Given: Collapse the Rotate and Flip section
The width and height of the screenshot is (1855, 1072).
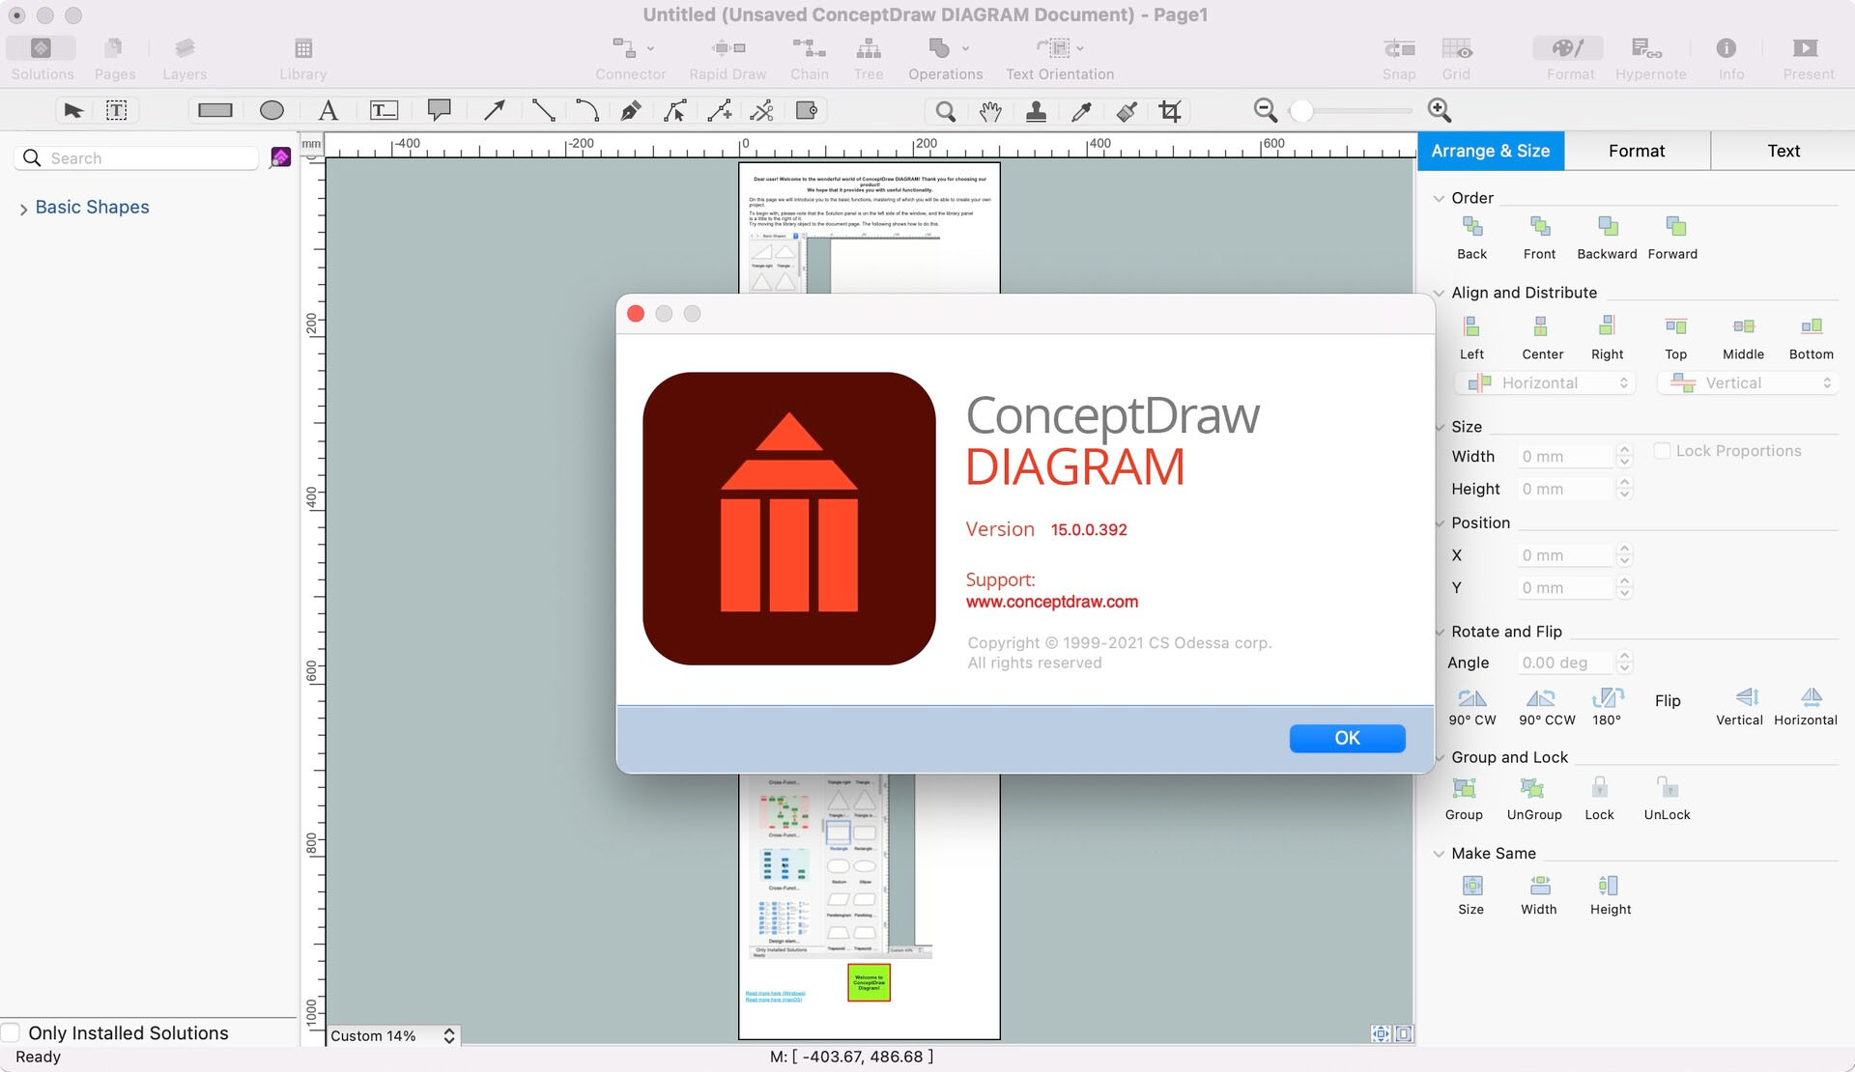Looking at the screenshot, I should [x=1439, y=632].
